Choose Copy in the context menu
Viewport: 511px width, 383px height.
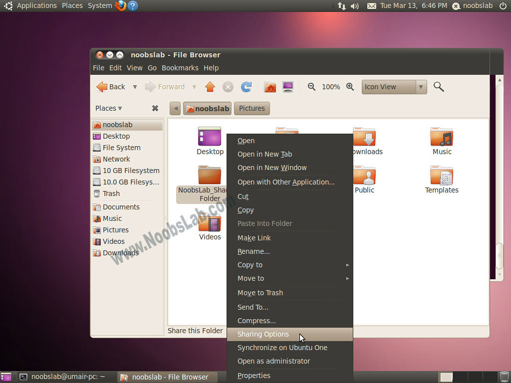point(290,210)
